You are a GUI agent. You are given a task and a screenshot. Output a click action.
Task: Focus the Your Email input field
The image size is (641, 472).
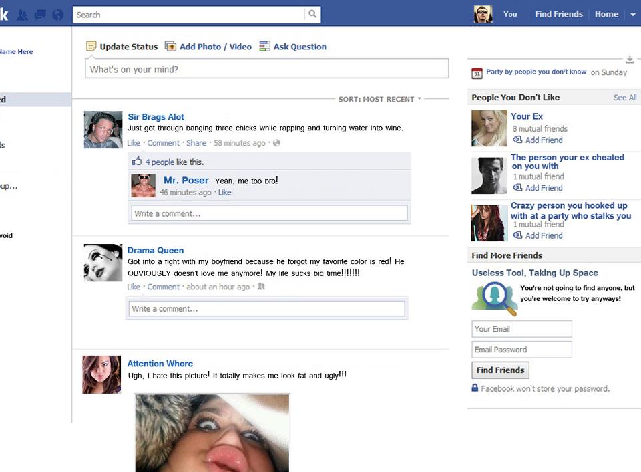point(521,329)
